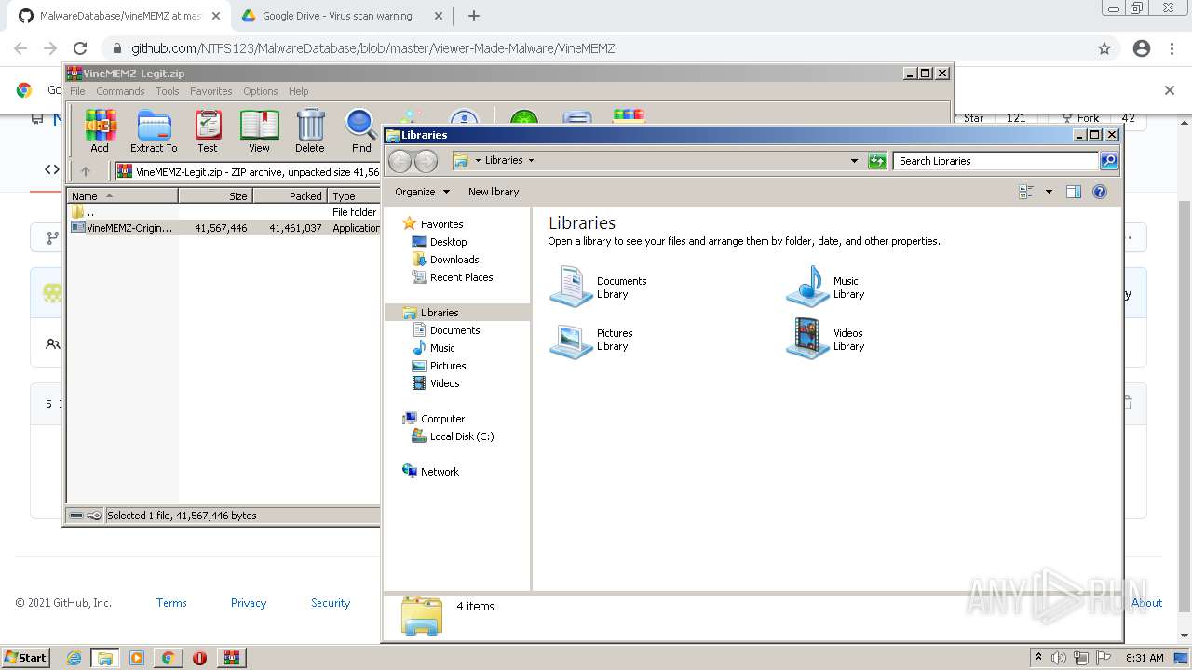Screen dimensions: 1192x670
Task: Click the Test archive icon in WinRAR
Action: pos(208,130)
